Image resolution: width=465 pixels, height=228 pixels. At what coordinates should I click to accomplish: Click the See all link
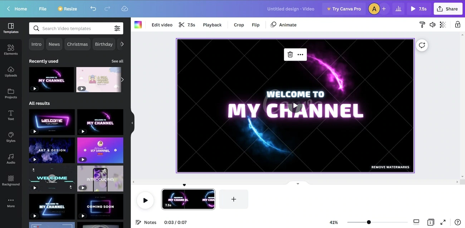[x=117, y=61]
